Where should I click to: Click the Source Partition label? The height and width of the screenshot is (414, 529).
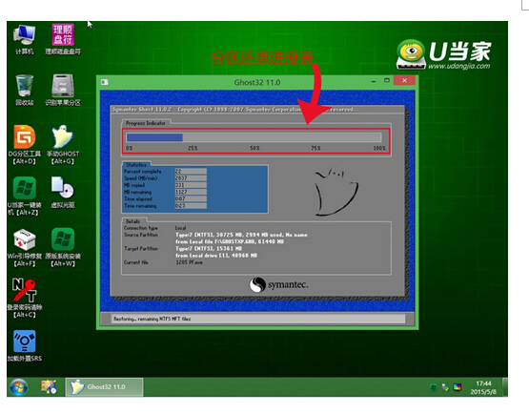[x=141, y=235]
